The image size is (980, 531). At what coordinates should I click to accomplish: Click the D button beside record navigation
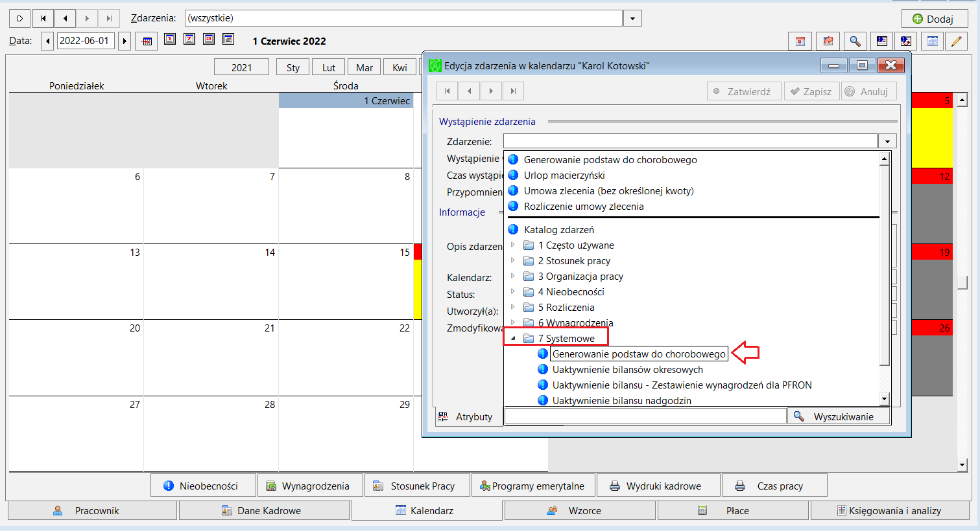pos(20,18)
